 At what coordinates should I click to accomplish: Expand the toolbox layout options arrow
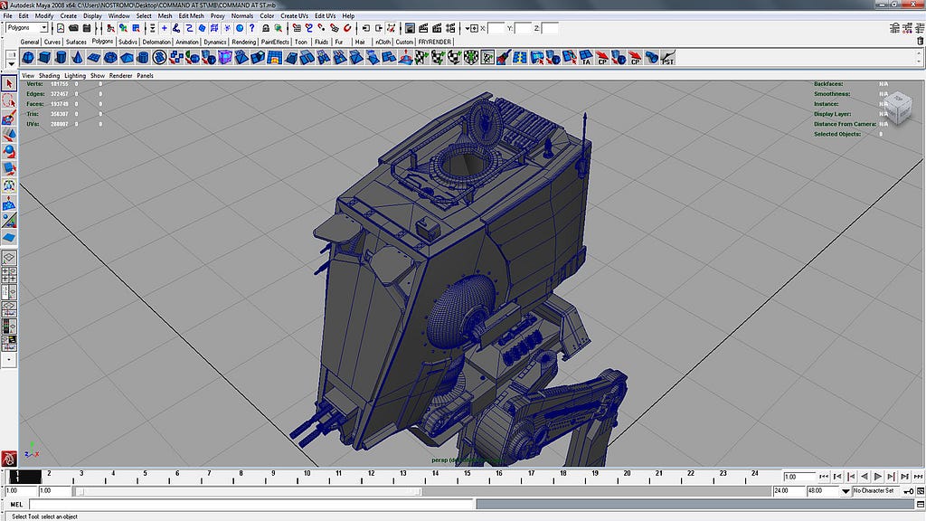pyautogui.click(x=9, y=359)
